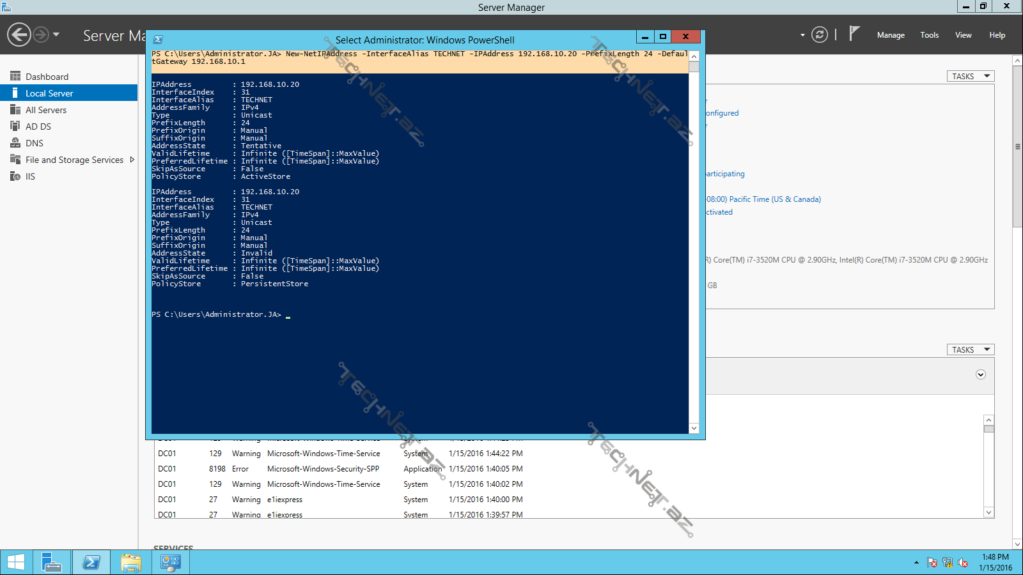Open the TASKS dropdown in Properties section

point(970,76)
